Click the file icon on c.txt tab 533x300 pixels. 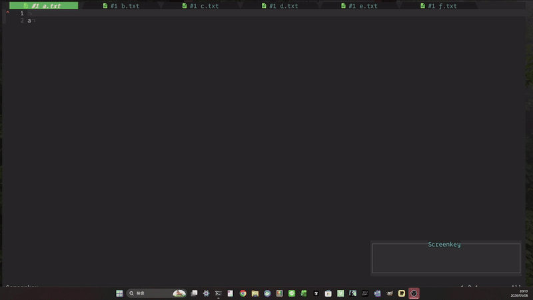(x=185, y=6)
